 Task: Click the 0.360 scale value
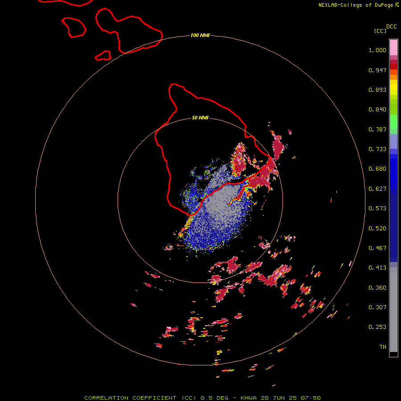tap(377, 288)
